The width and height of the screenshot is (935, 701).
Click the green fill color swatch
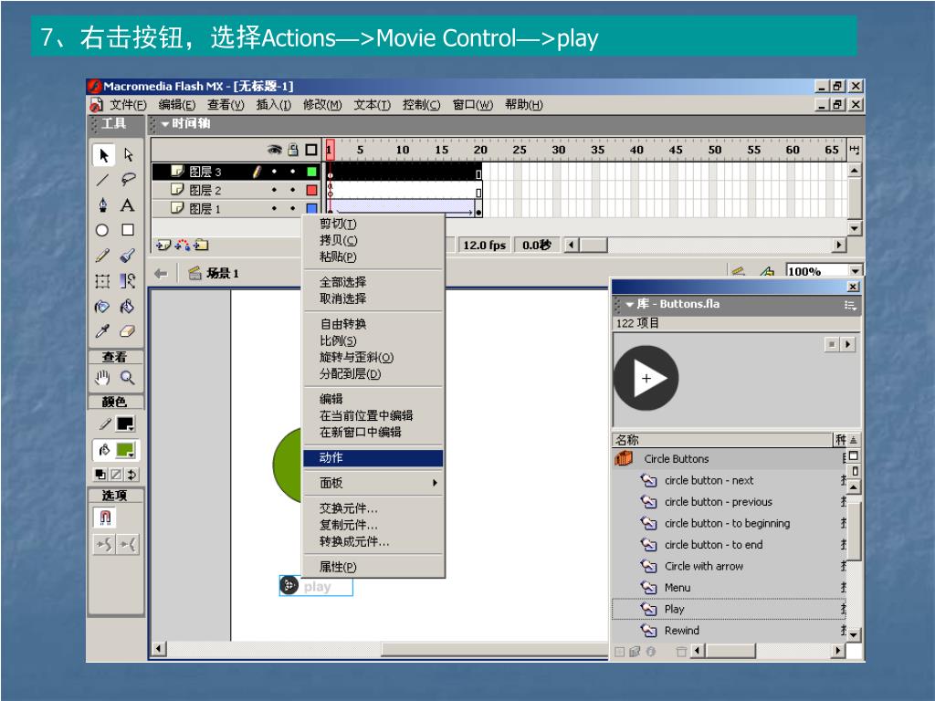pyautogui.click(x=125, y=449)
